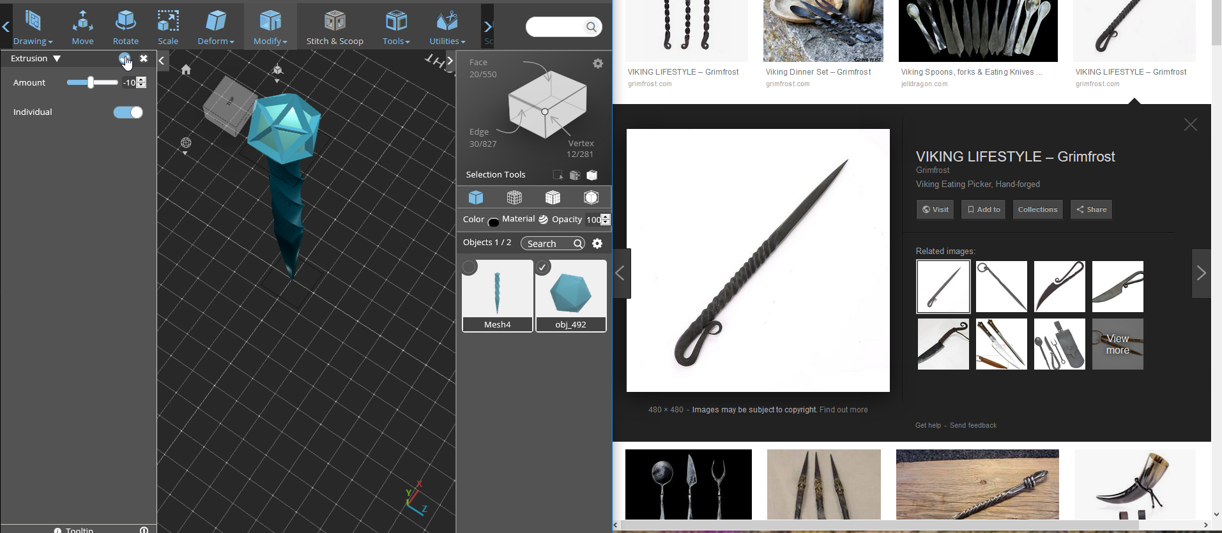The width and height of the screenshot is (1222, 533).
Task: Open selection settings gear beside the Face/Edge cube
Action: tap(598, 63)
